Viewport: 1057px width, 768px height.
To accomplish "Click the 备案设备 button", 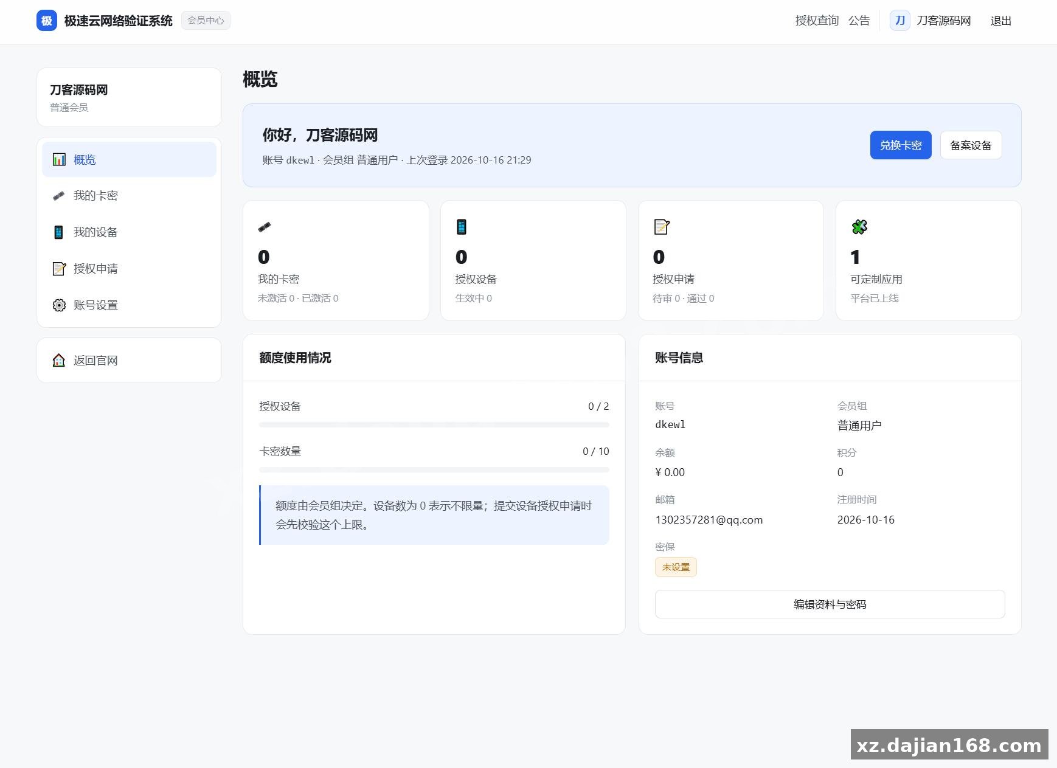I will (971, 145).
